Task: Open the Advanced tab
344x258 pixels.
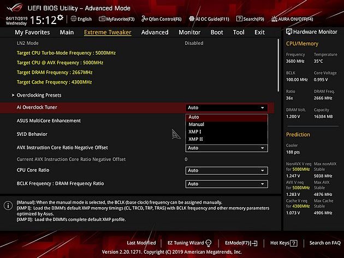Action: coord(155,32)
